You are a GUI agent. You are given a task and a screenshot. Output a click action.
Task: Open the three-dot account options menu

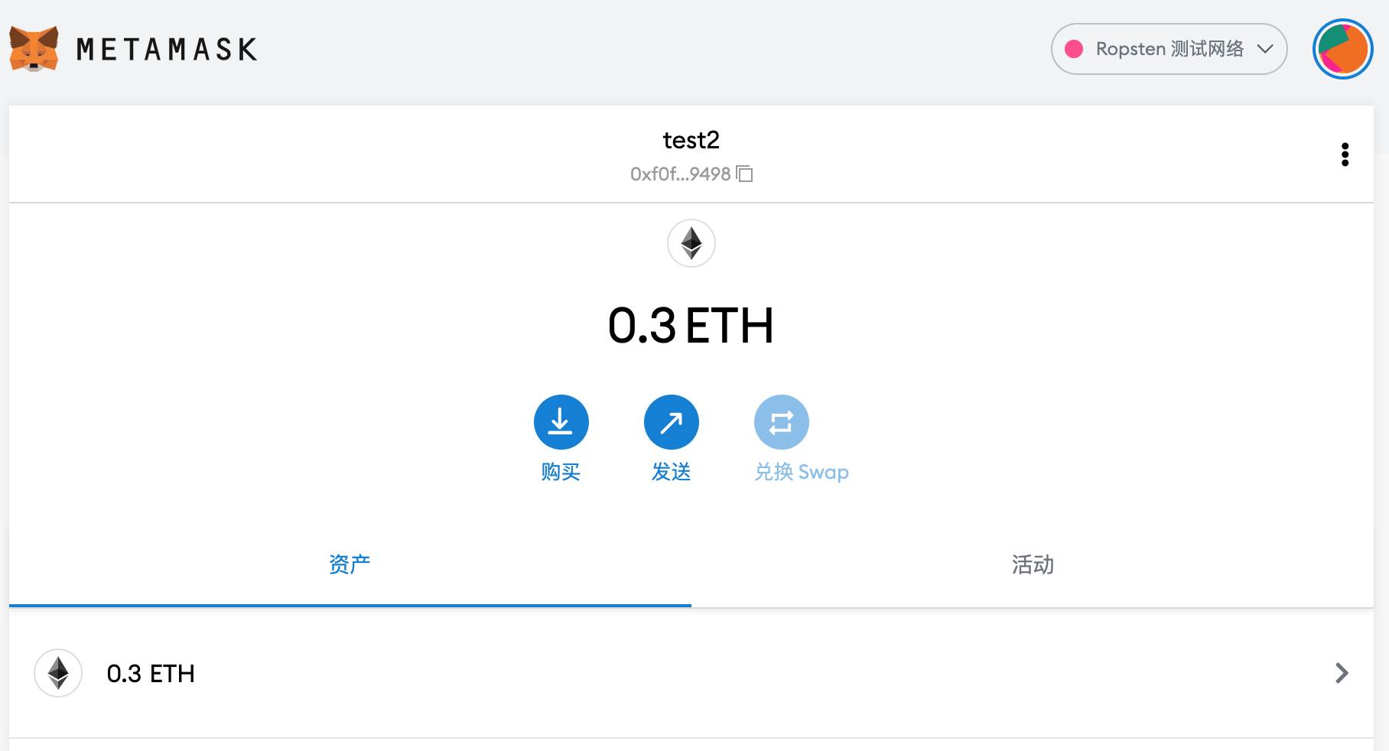click(x=1345, y=154)
